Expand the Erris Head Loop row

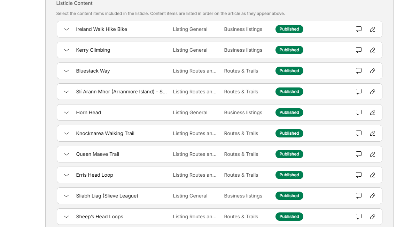tap(67, 175)
